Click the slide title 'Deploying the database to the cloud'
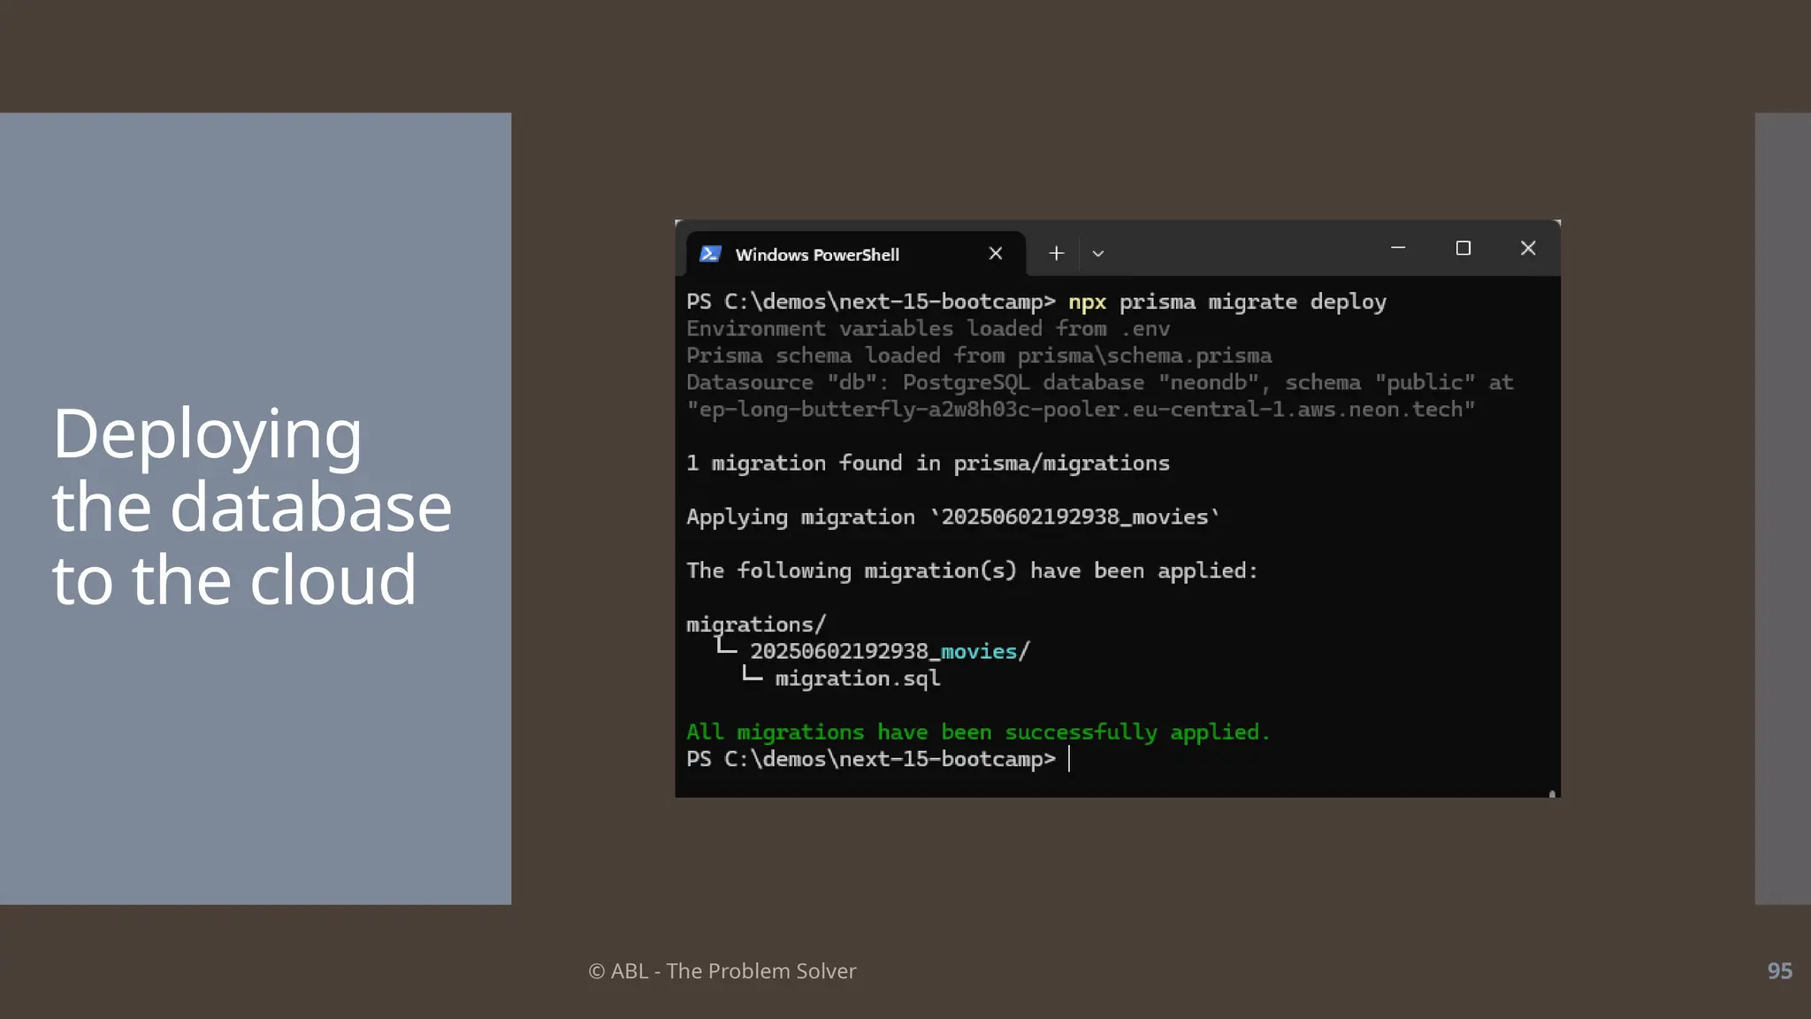The width and height of the screenshot is (1811, 1019). pos(252,507)
